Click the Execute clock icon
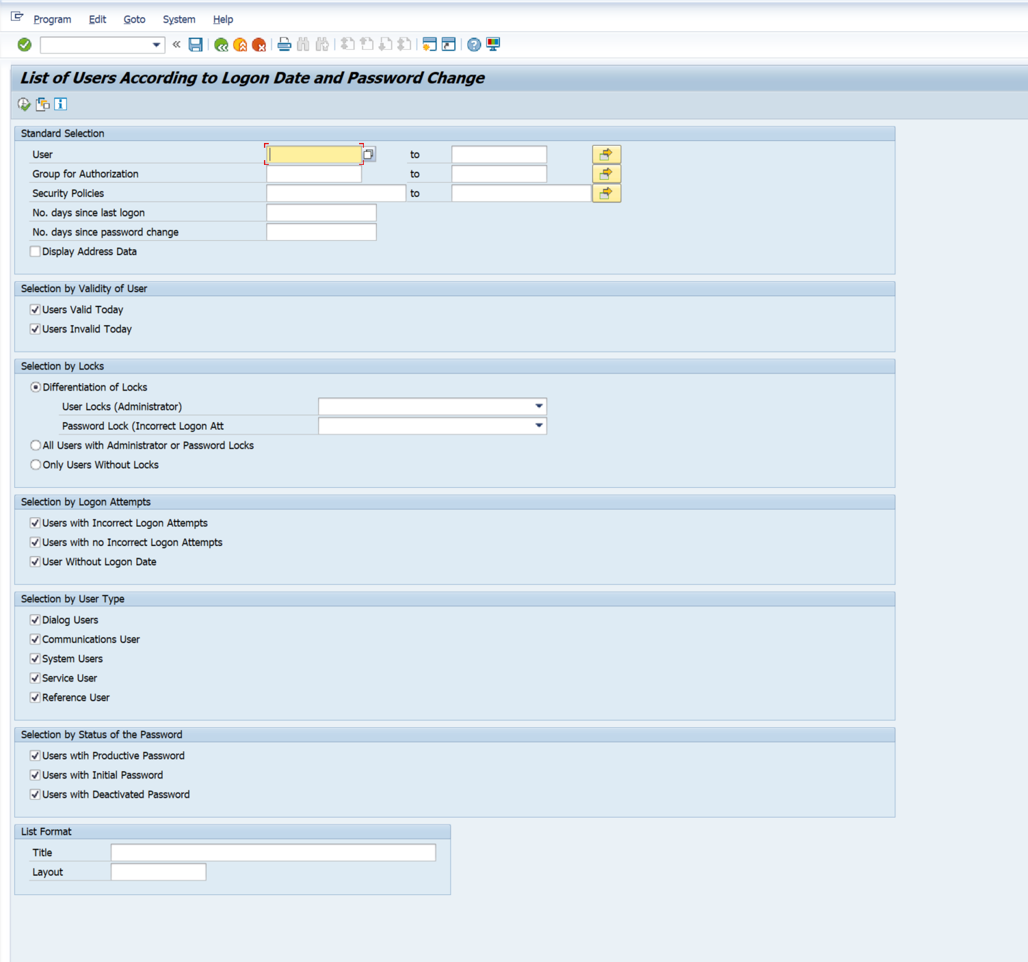Viewport: 1028px width, 962px height. 24,104
